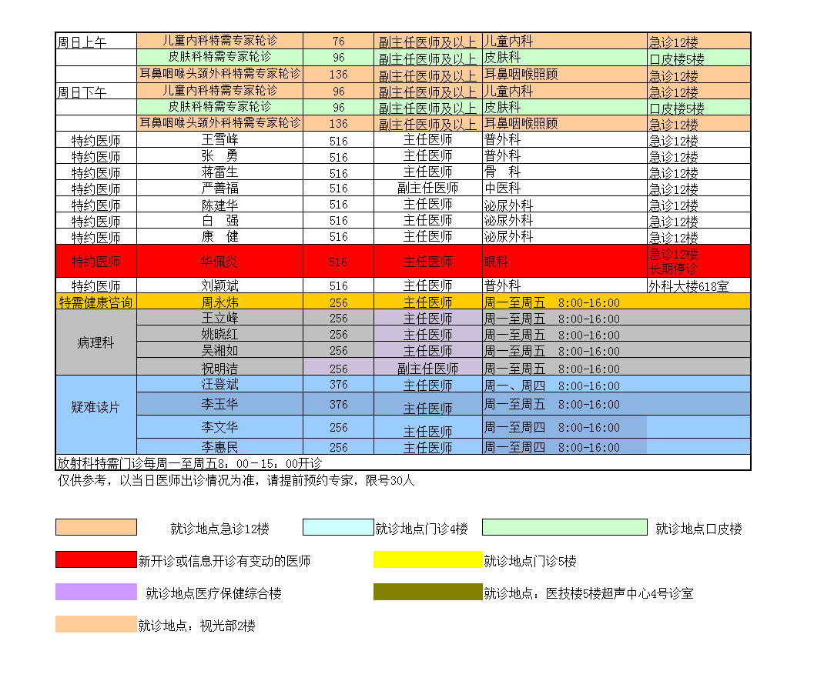Screen dimensions: 814x681
Task: Click the light cyan 门诊4楼 legend swatch
Action: (338, 527)
